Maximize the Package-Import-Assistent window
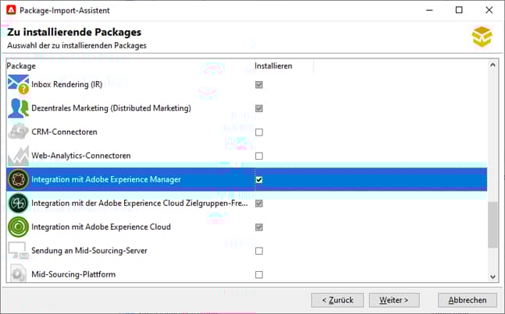Image resolution: width=505 pixels, height=314 pixels. click(459, 10)
